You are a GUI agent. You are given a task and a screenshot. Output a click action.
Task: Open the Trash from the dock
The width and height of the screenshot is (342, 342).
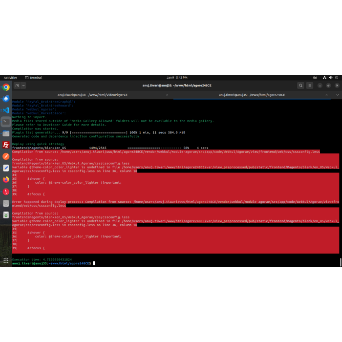click(6, 214)
